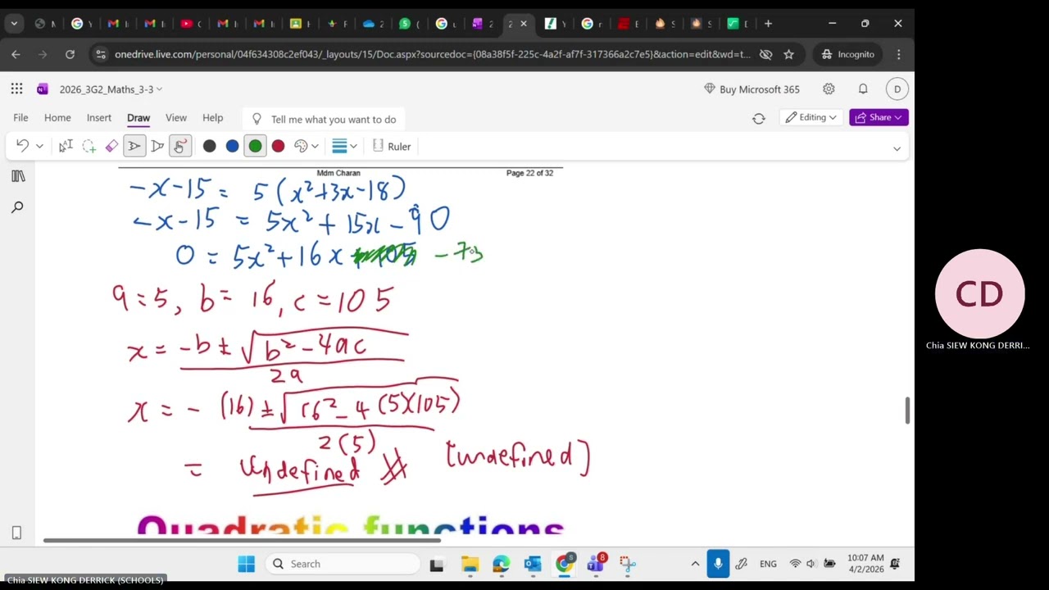Click the browser Back arrow
The image size is (1049, 590).
[16, 54]
